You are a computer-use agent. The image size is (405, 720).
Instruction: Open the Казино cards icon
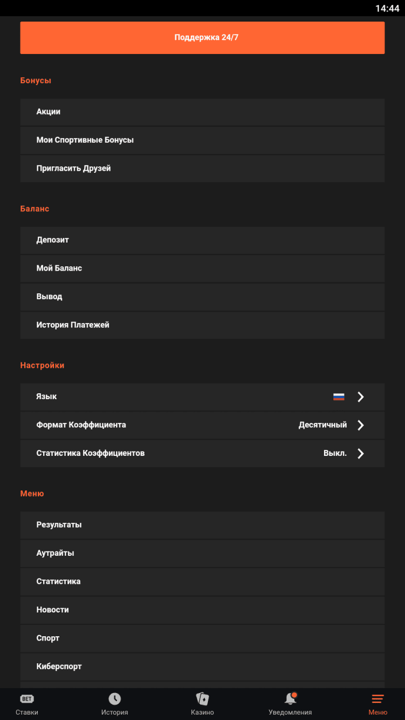pos(202,699)
